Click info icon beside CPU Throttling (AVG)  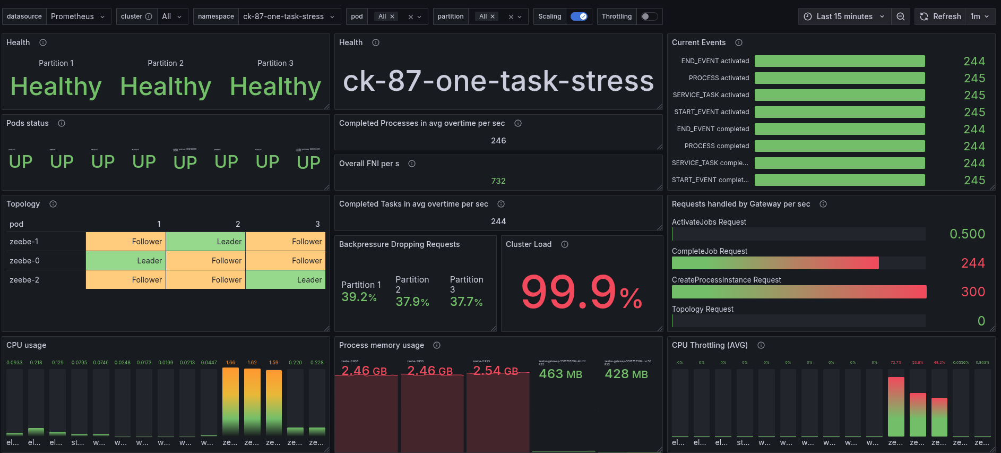point(761,345)
